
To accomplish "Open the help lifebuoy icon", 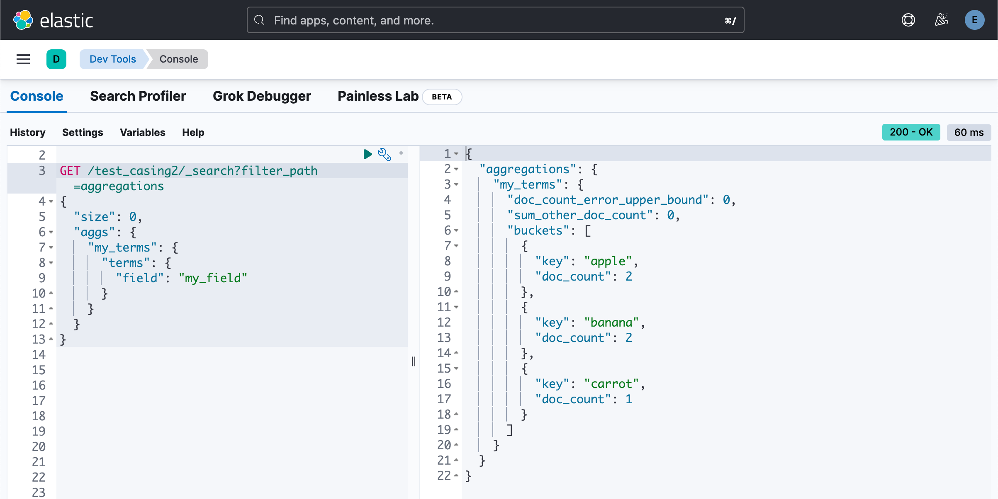I will click(x=908, y=20).
